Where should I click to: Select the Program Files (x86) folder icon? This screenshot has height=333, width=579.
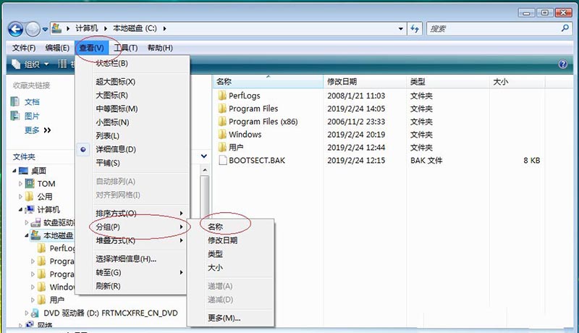pos(222,122)
